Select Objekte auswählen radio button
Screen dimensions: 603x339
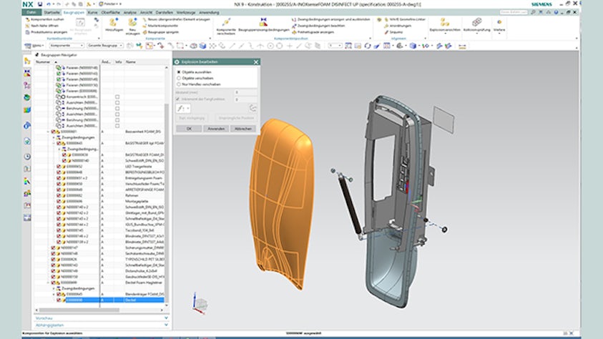pos(179,72)
